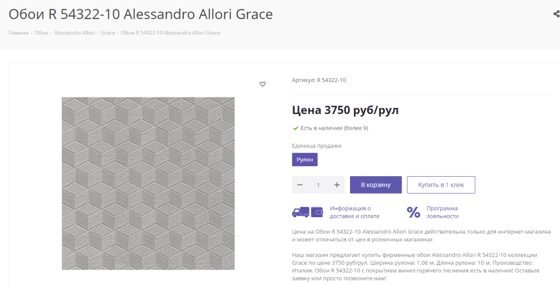Image resolution: width=560 pixels, height=285 pixels.
Task: Click Купить в 1 клик button
Action: coord(441,185)
